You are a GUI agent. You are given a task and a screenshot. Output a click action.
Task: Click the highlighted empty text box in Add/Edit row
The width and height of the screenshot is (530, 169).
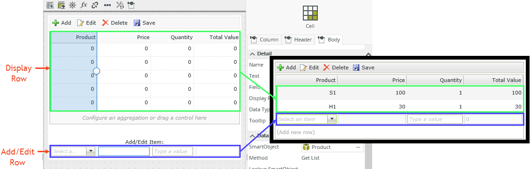[124, 151]
